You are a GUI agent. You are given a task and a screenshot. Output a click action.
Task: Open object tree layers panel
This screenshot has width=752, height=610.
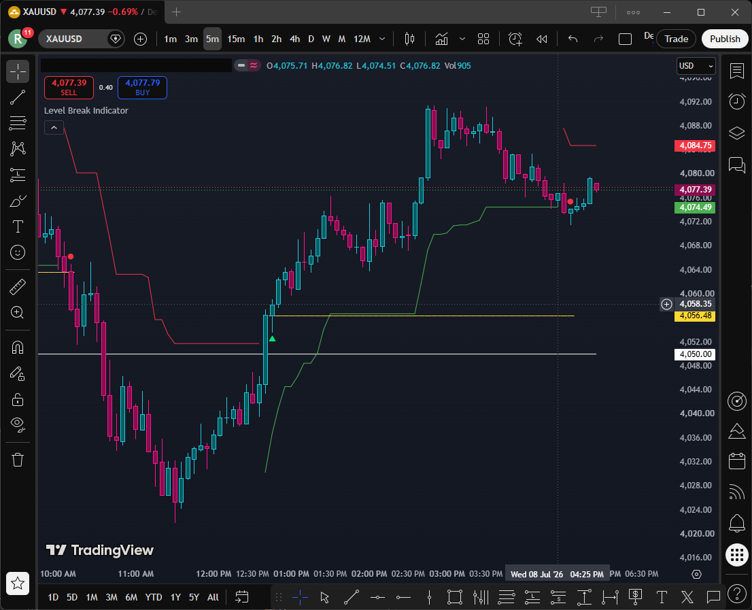pyautogui.click(x=736, y=133)
